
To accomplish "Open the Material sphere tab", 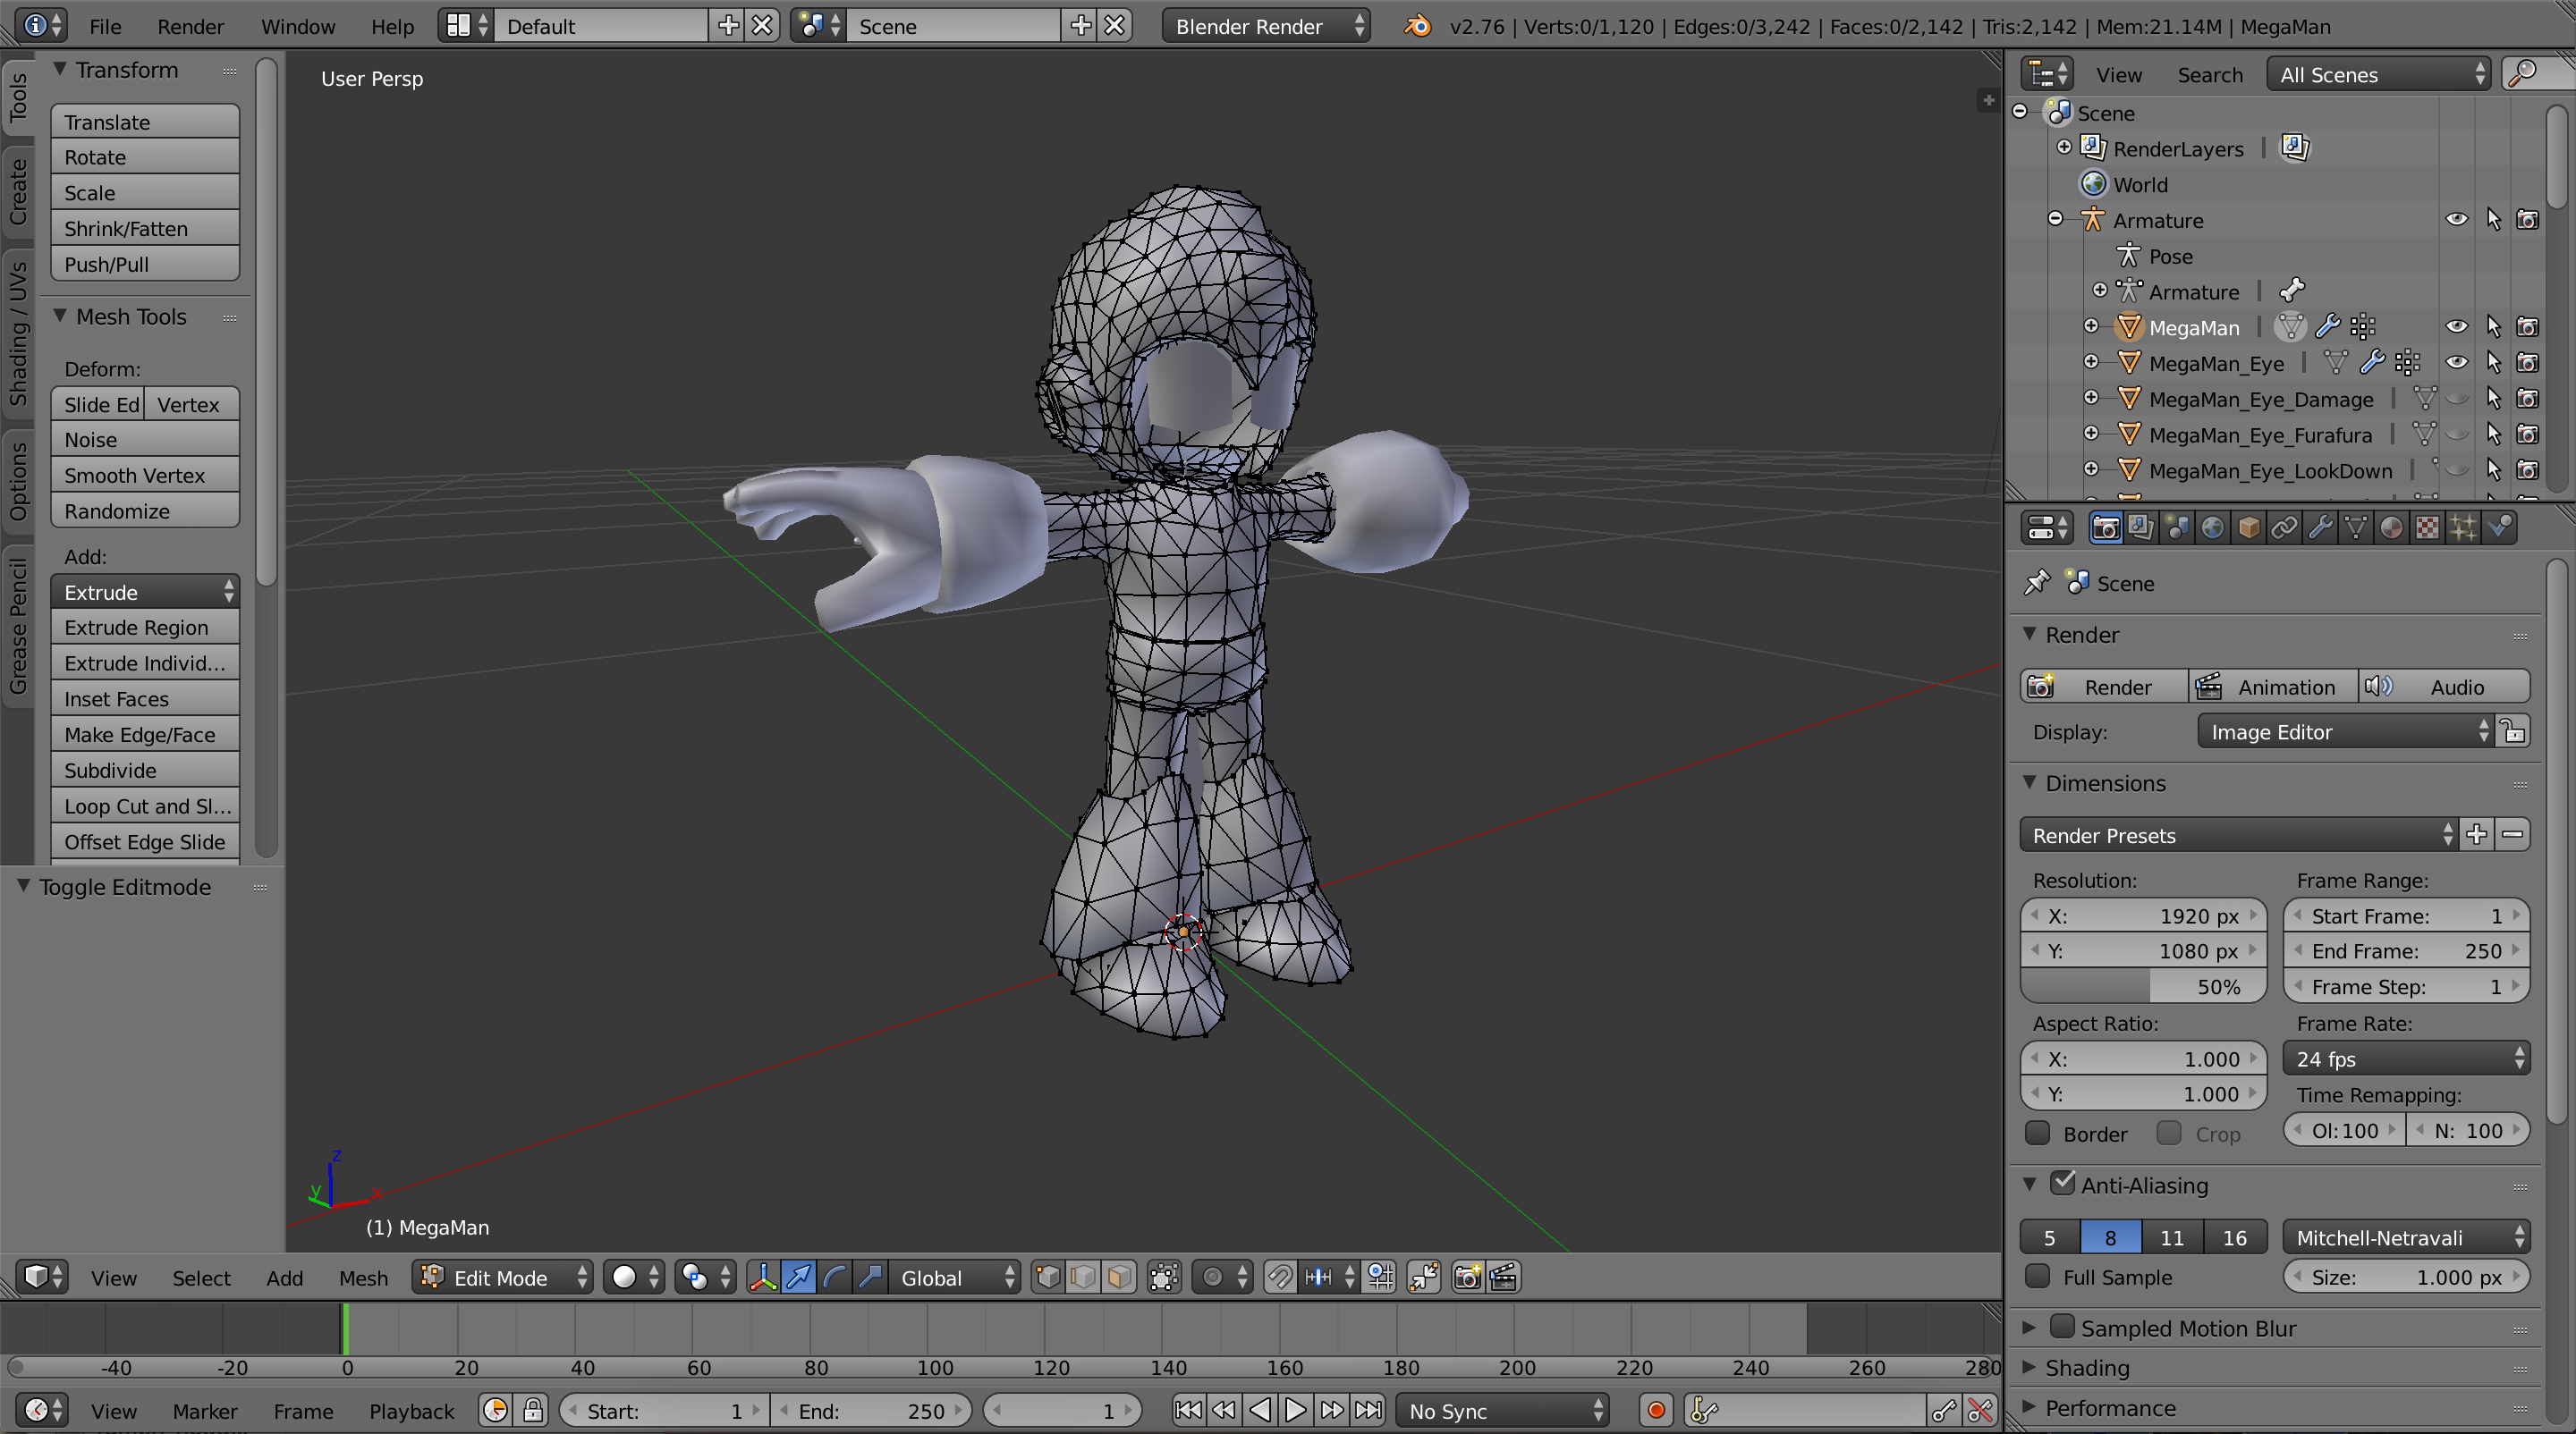I will pyautogui.click(x=2391, y=527).
